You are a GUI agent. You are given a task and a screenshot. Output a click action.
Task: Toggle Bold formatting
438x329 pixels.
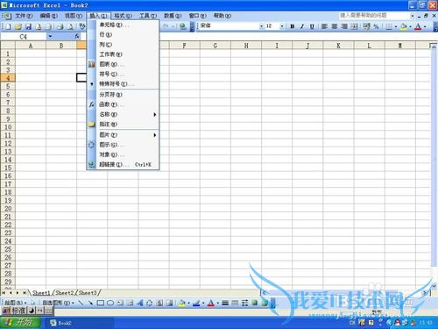[x=292, y=26]
